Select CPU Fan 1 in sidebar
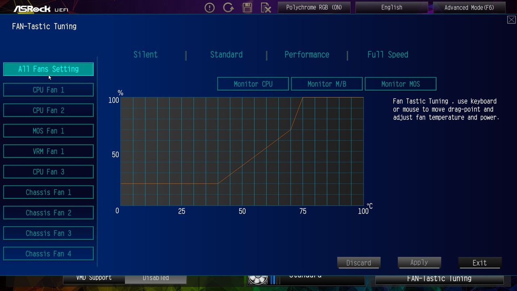The width and height of the screenshot is (517, 291). click(x=48, y=90)
